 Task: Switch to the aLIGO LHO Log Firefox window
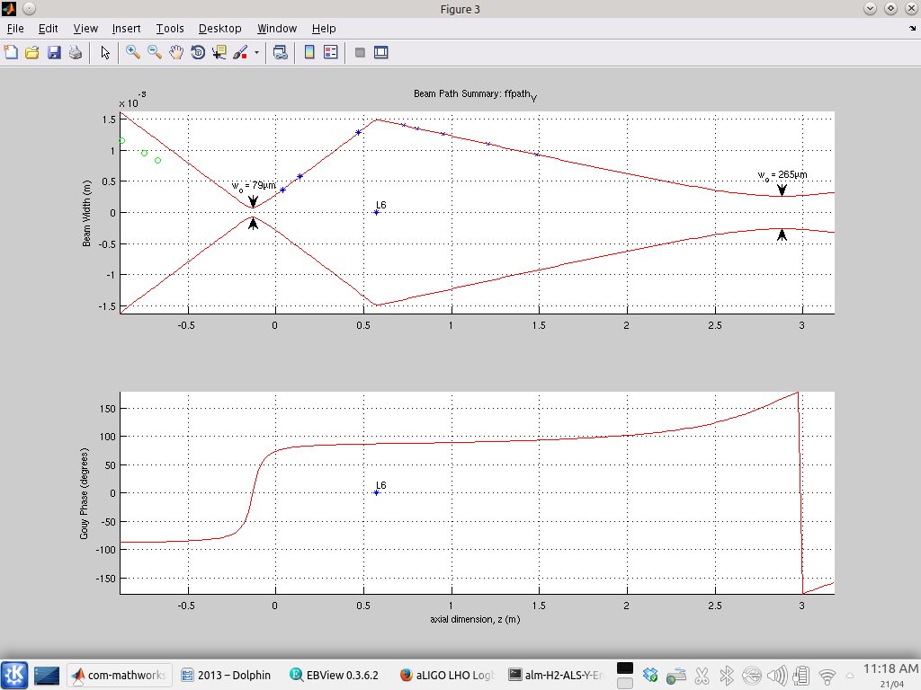[448, 675]
